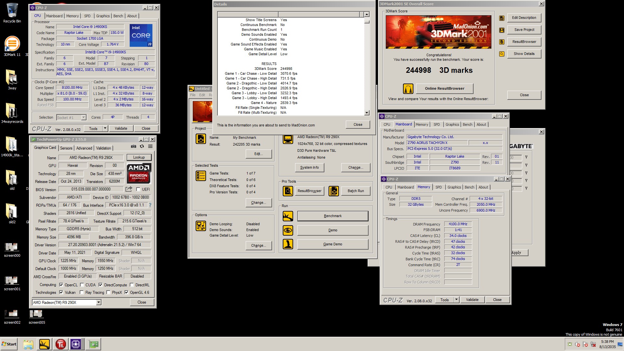Toggle the DirectCompute checkbox

[100, 285]
